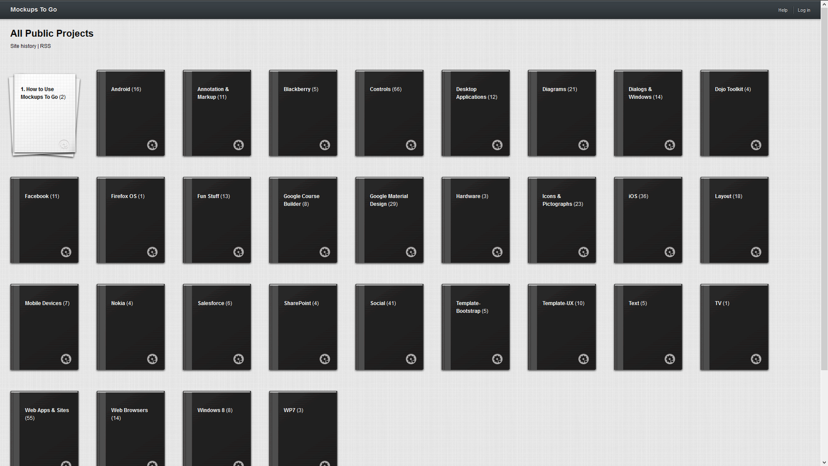Click the gear icon on Salesforce project
This screenshot has height=466, width=828.
click(239, 359)
